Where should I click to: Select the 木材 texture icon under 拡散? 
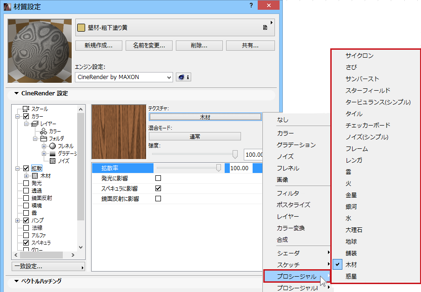35,176
